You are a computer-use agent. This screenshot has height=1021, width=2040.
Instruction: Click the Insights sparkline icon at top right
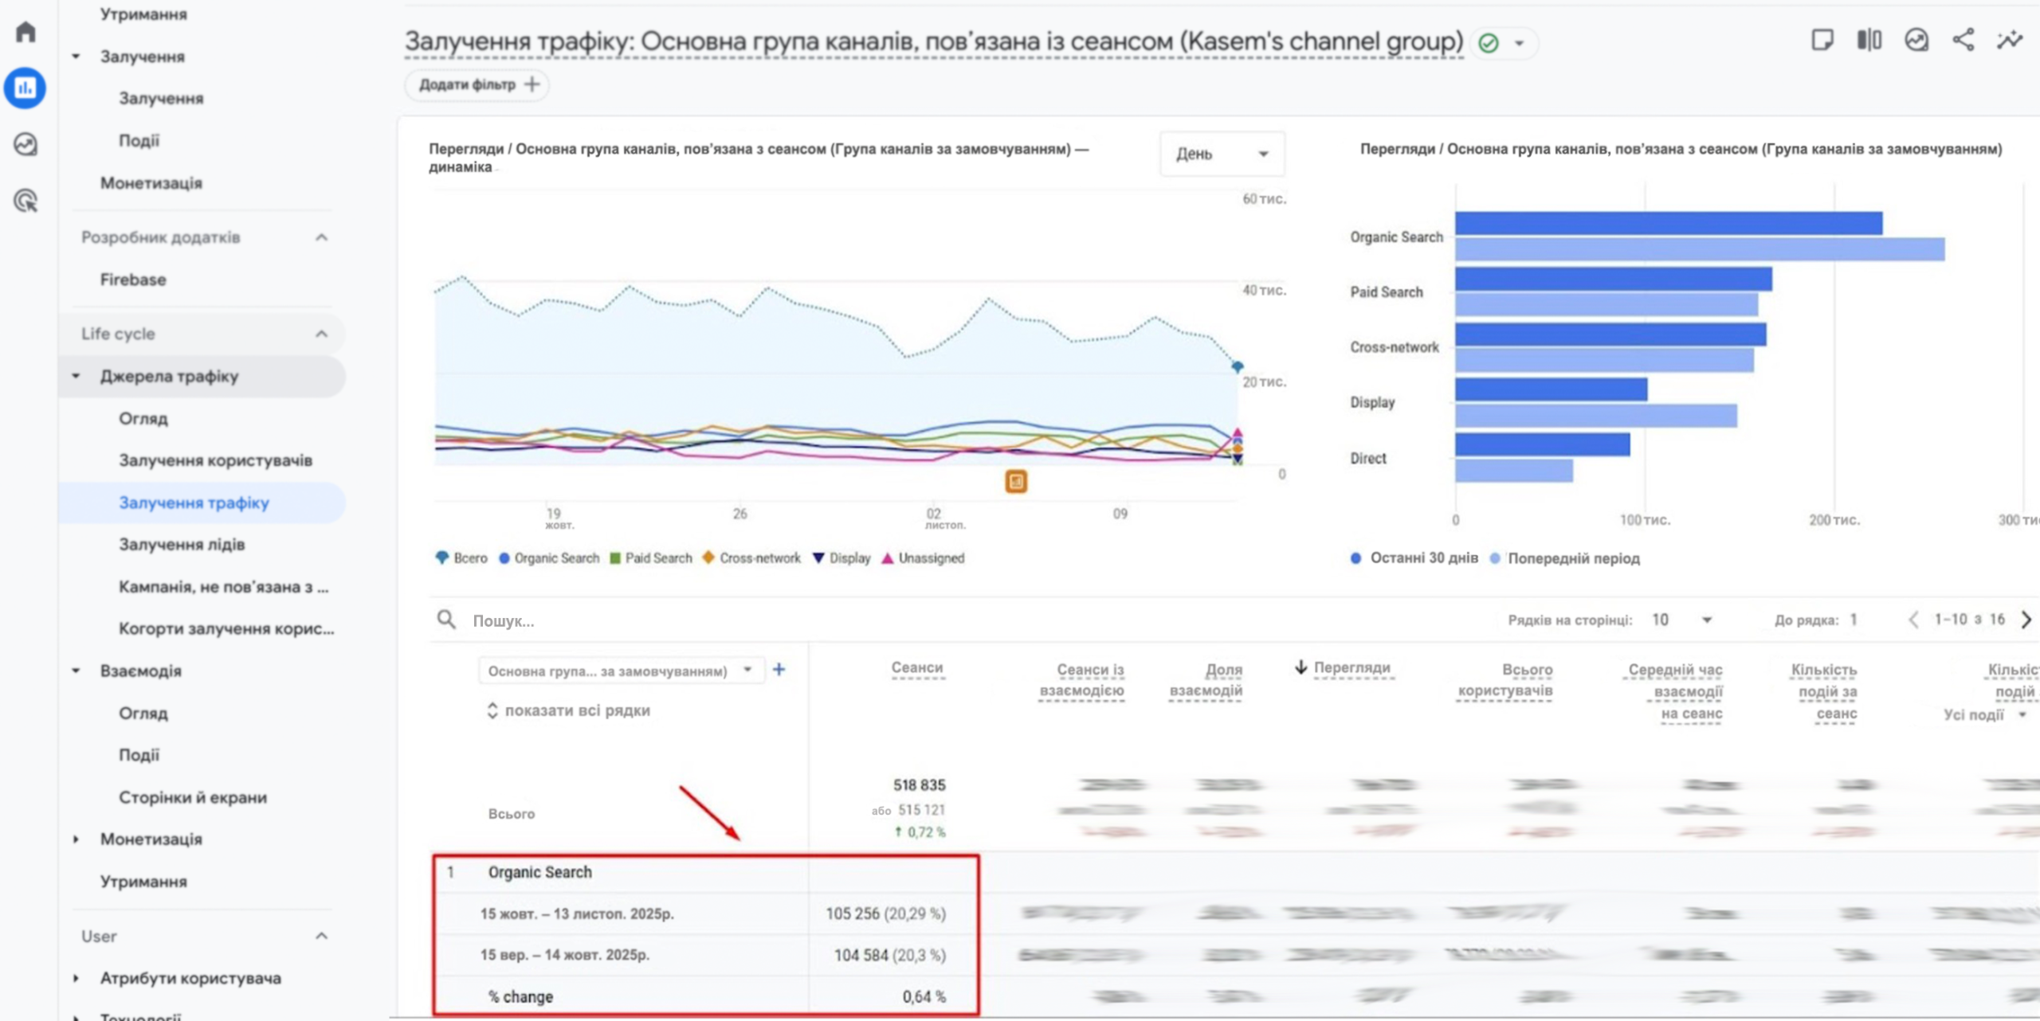pos(2010,40)
